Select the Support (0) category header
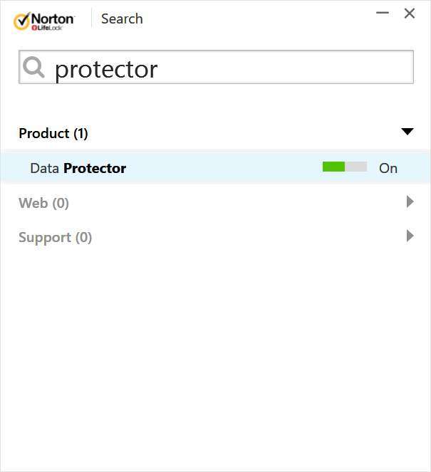 tap(55, 237)
